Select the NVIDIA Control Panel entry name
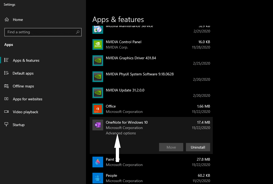The height and width of the screenshot is (184, 273). tap(124, 42)
